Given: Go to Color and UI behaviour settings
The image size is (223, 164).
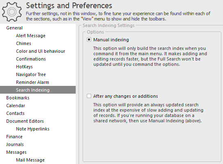Looking at the screenshot, I should pyautogui.click(x=41, y=51).
